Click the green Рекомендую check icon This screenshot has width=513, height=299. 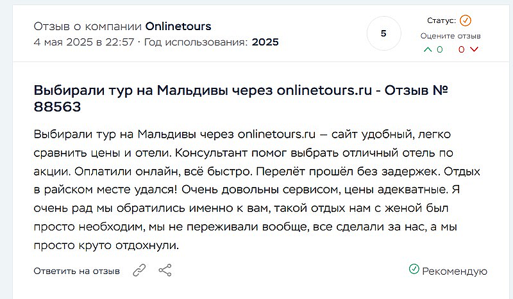[x=414, y=270]
